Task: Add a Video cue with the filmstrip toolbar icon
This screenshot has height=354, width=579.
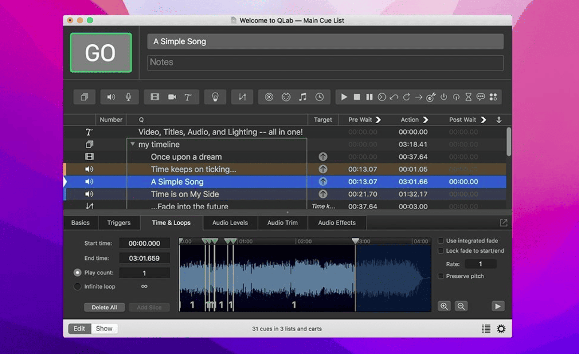Action: [x=155, y=97]
